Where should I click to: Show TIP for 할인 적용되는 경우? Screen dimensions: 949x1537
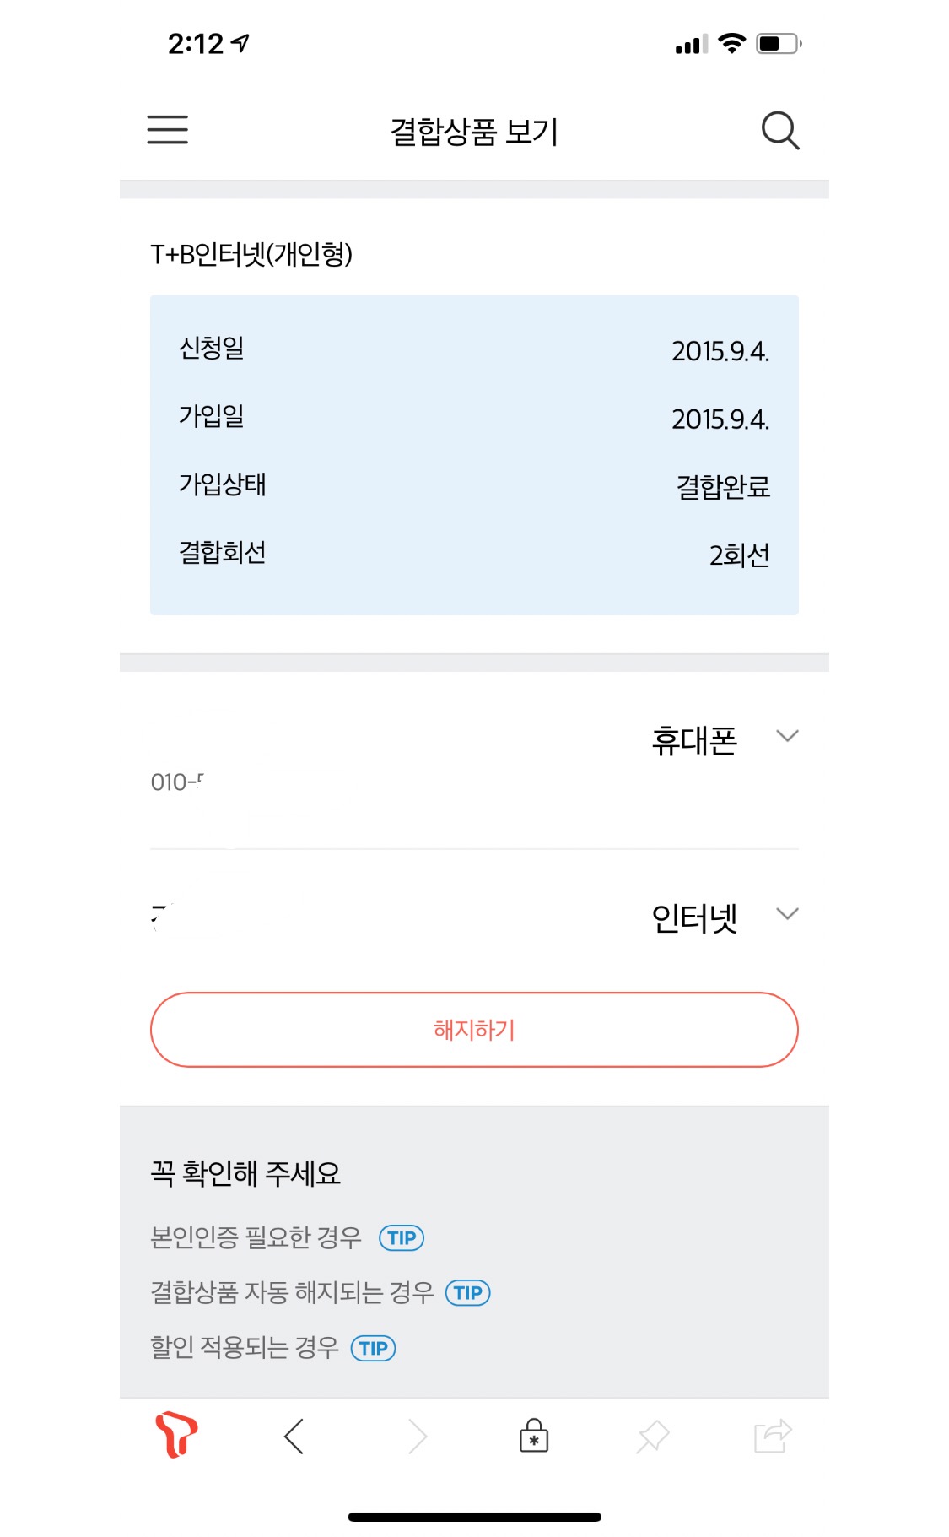(x=373, y=1348)
